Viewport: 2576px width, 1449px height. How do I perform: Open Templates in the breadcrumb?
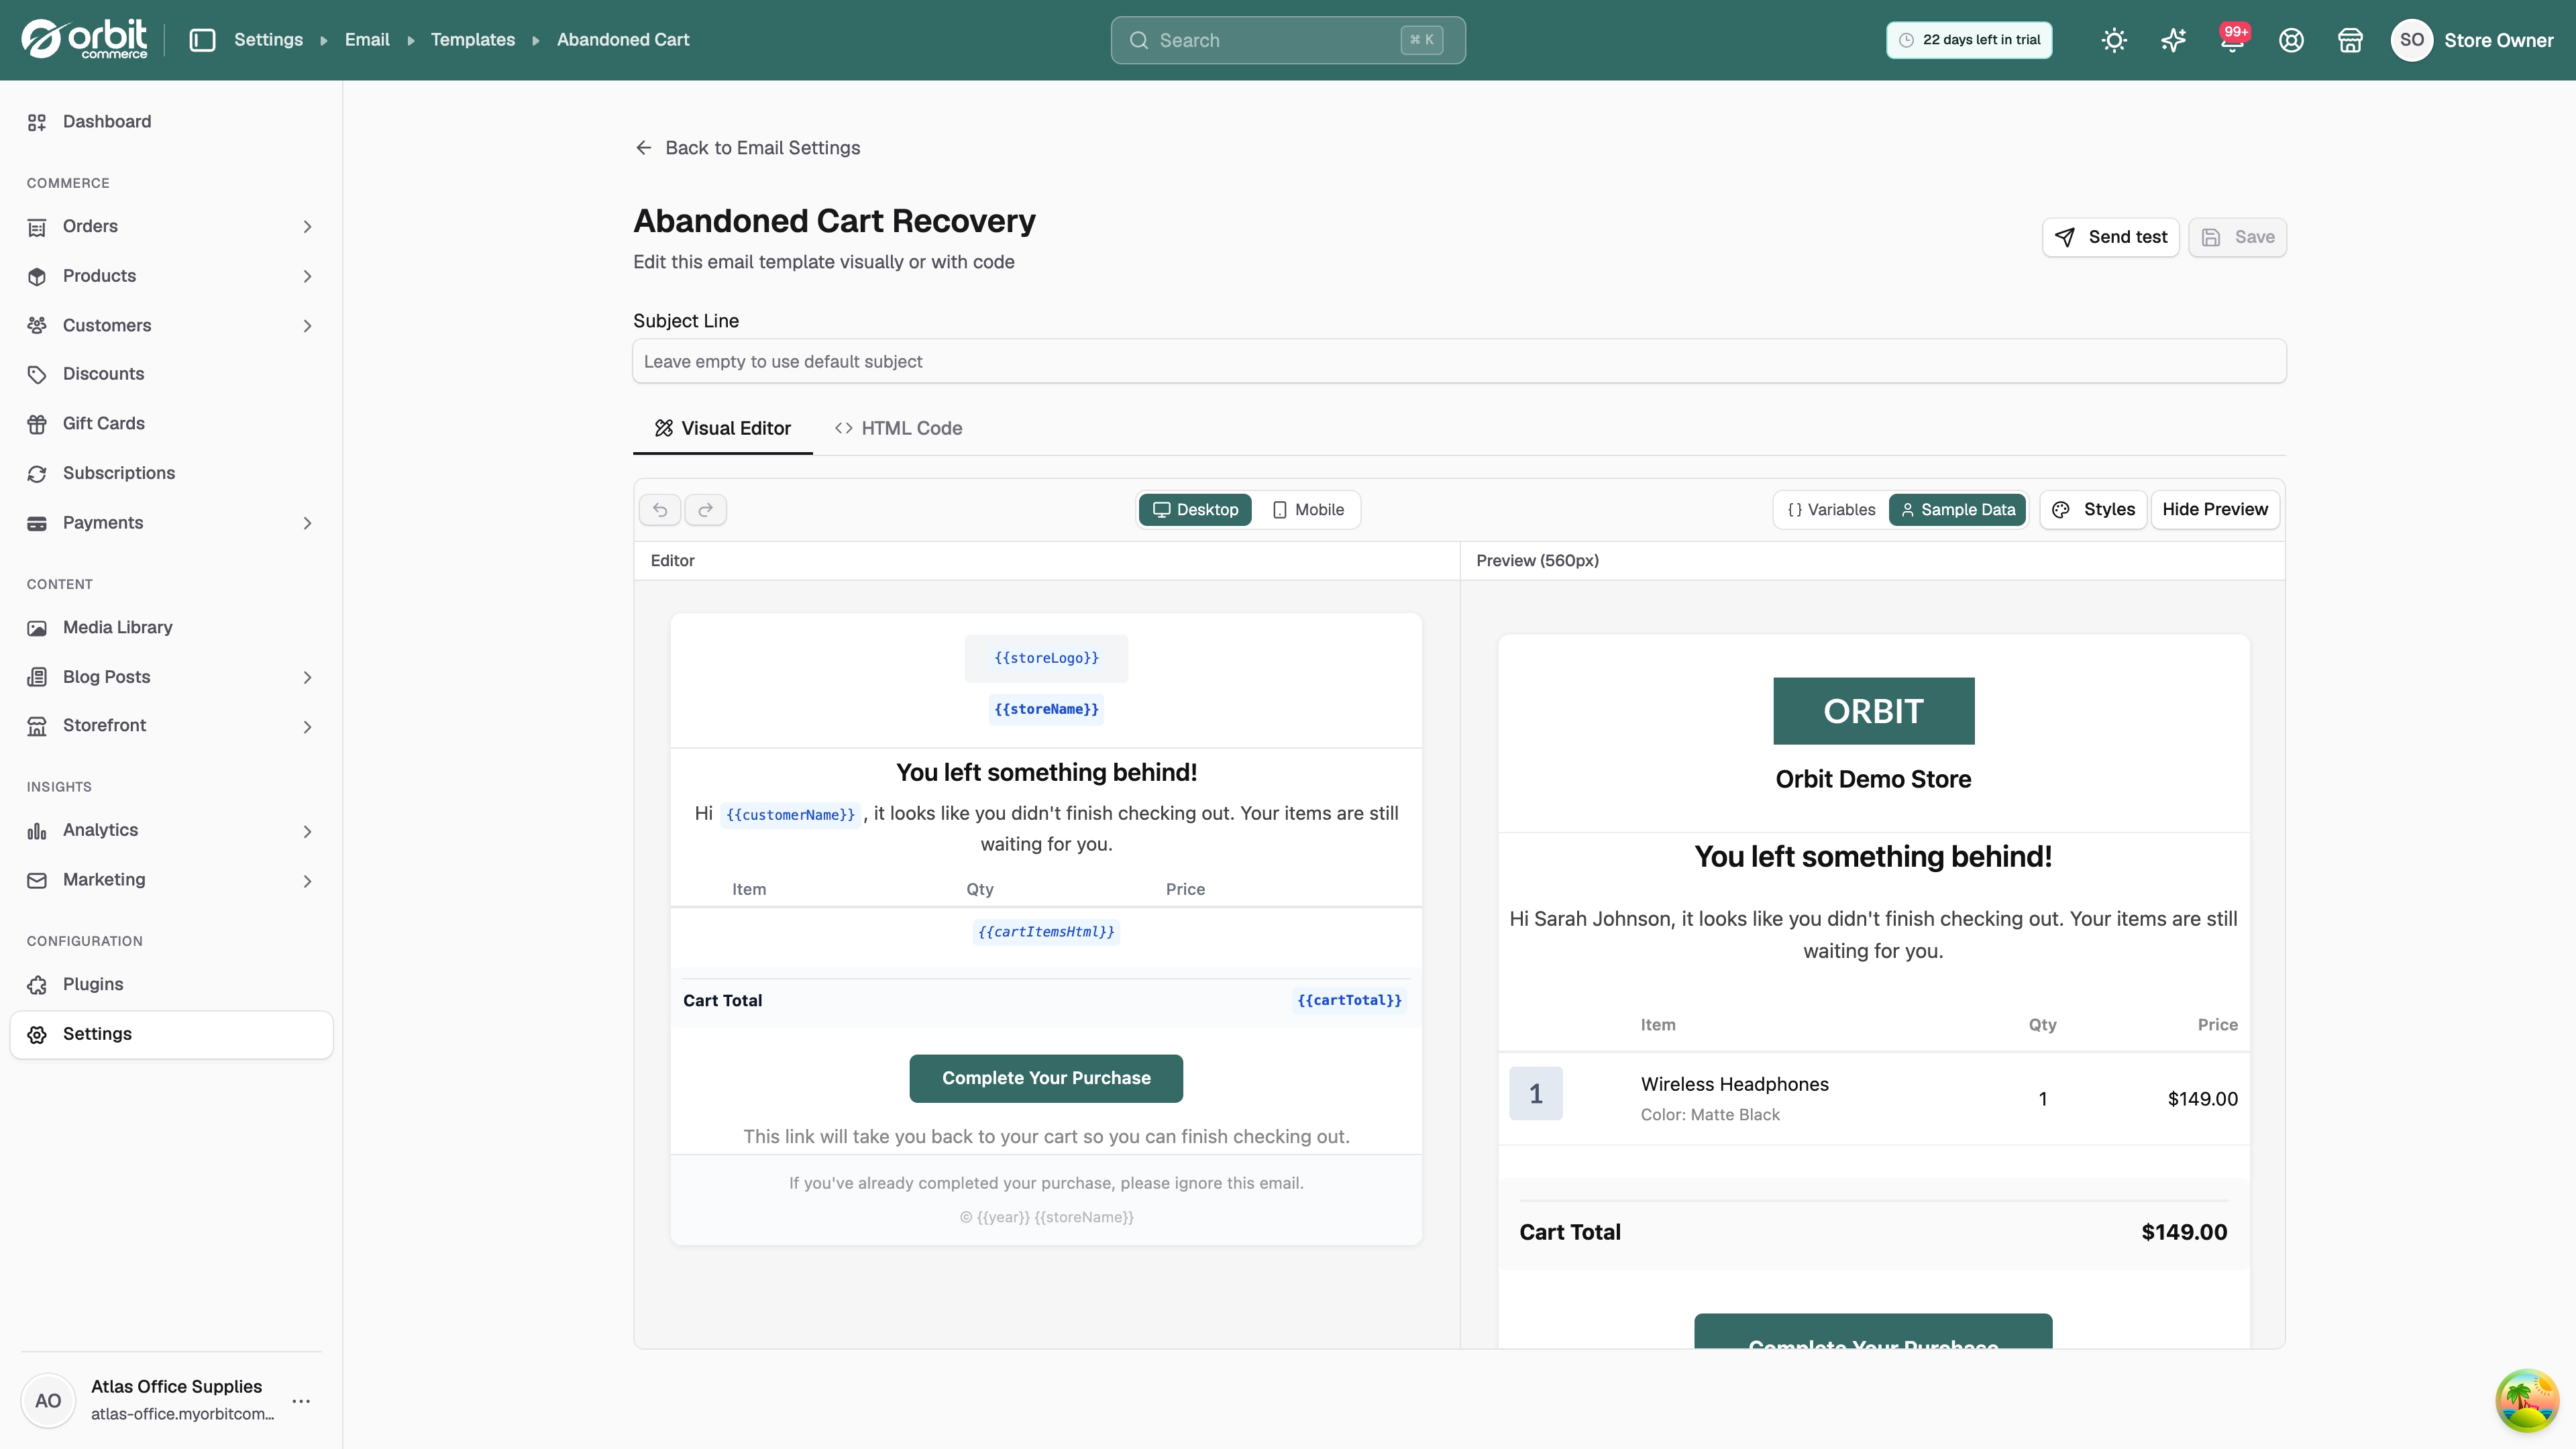tap(473, 40)
